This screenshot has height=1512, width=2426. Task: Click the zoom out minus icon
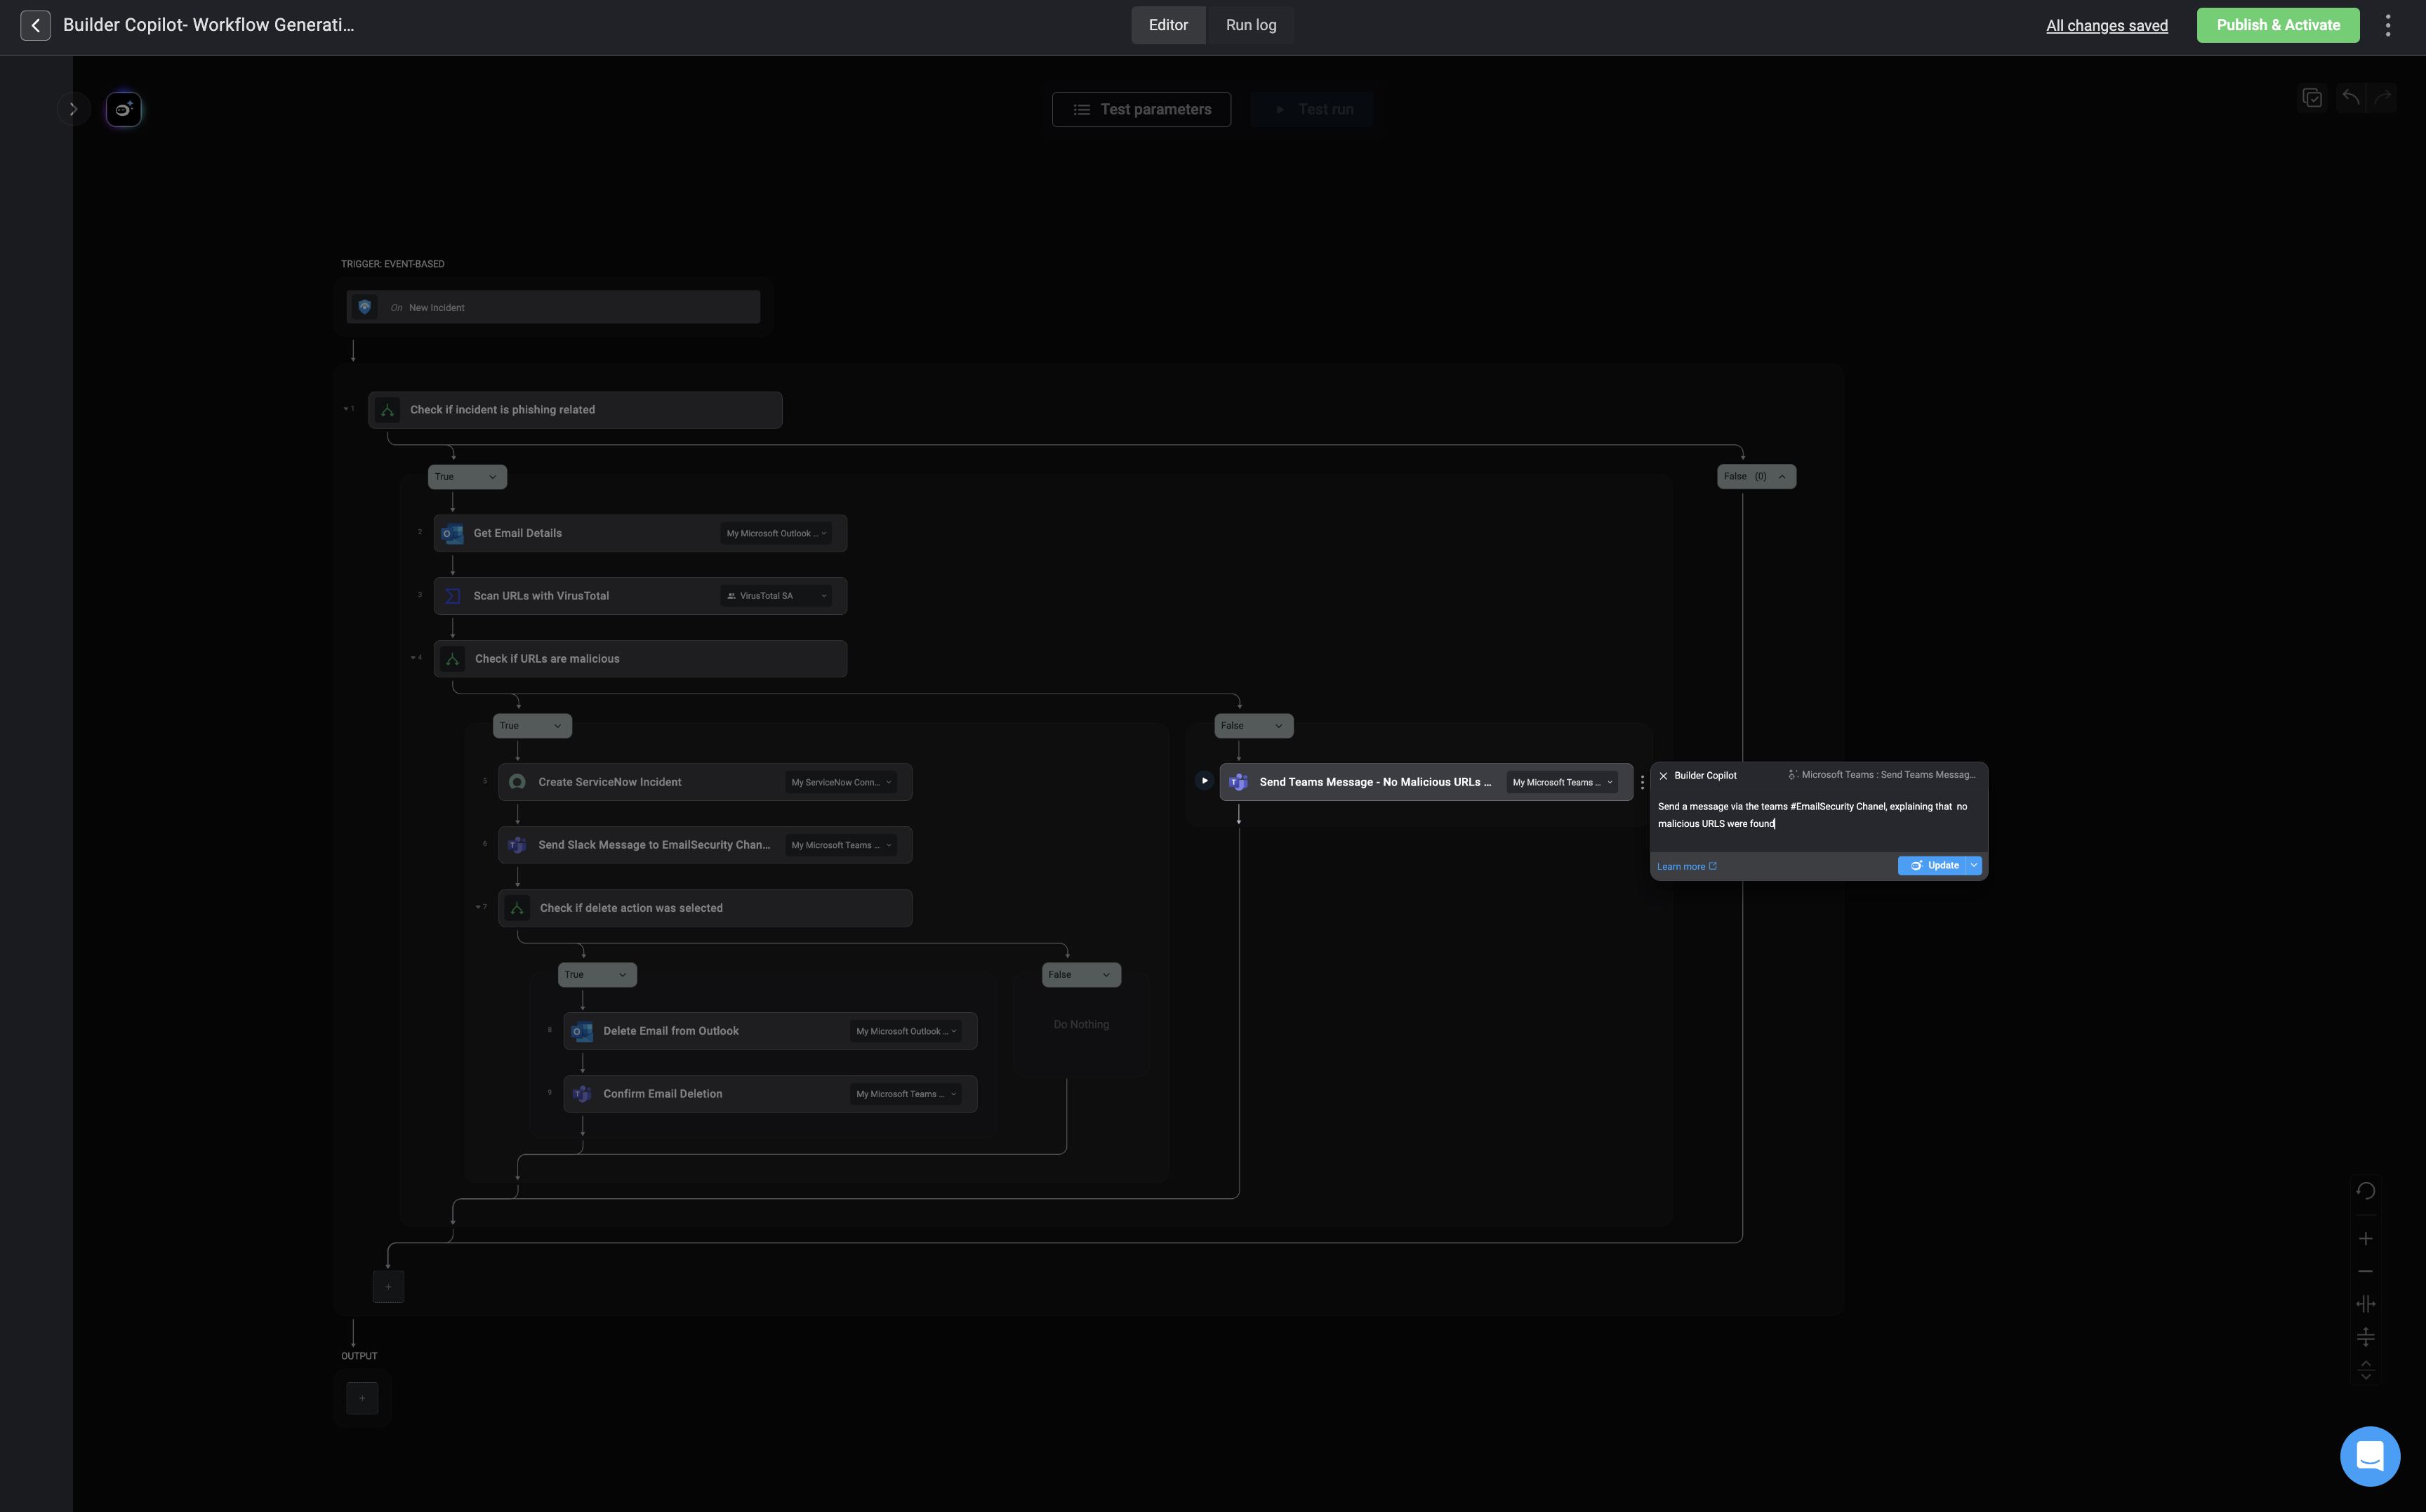pos(2365,1271)
